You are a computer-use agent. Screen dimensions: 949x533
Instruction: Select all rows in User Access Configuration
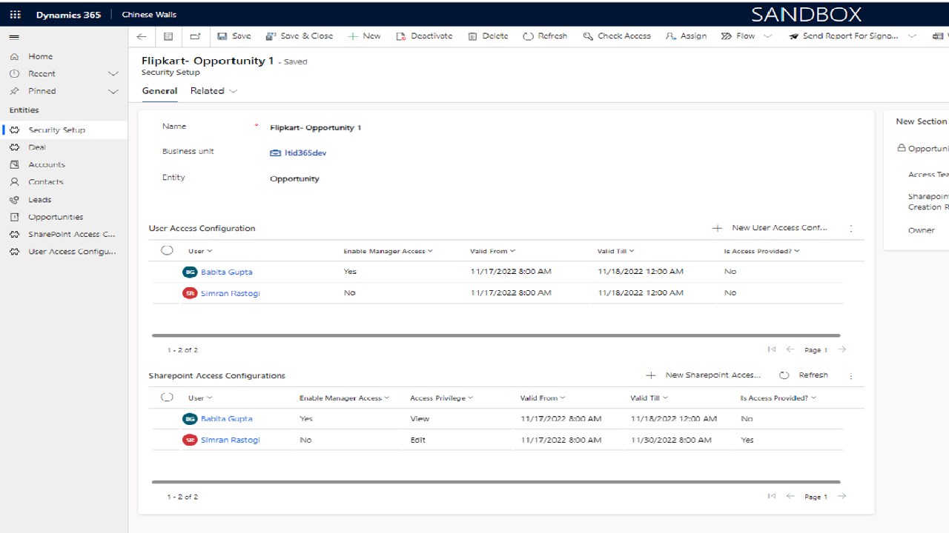coord(167,250)
